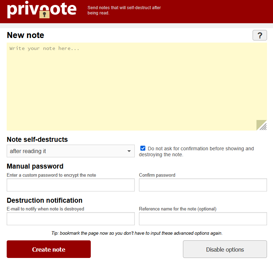The image size is (273, 265).
Task: Click the Disable options button
Action: coord(225,249)
